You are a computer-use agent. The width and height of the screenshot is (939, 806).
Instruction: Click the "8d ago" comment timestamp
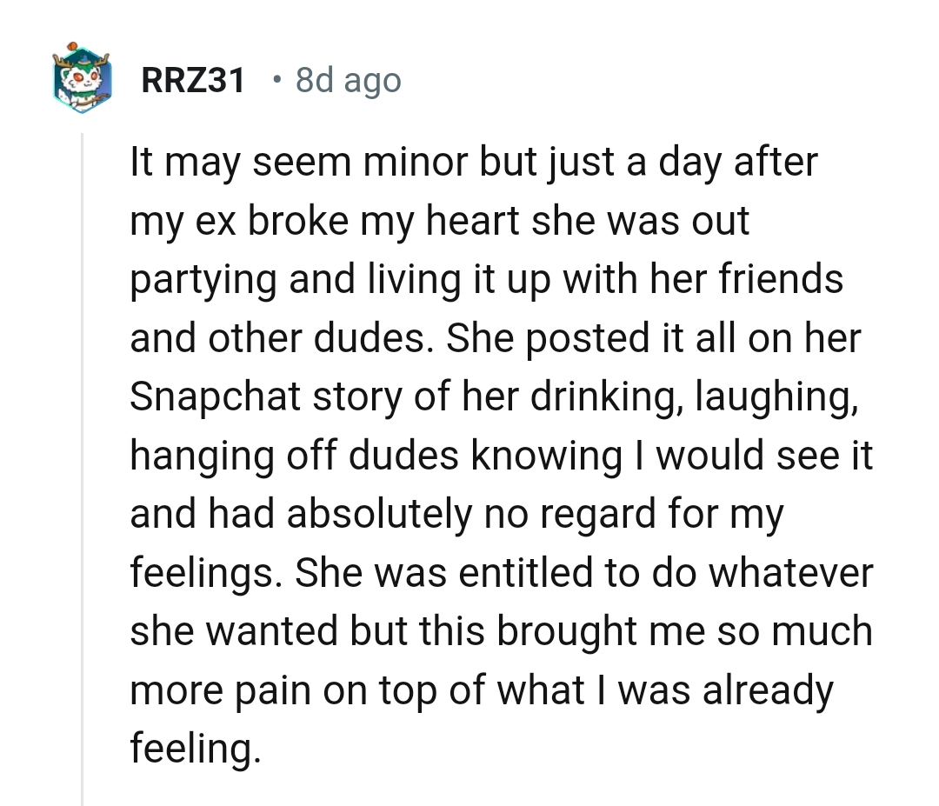[x=348, y=82]
